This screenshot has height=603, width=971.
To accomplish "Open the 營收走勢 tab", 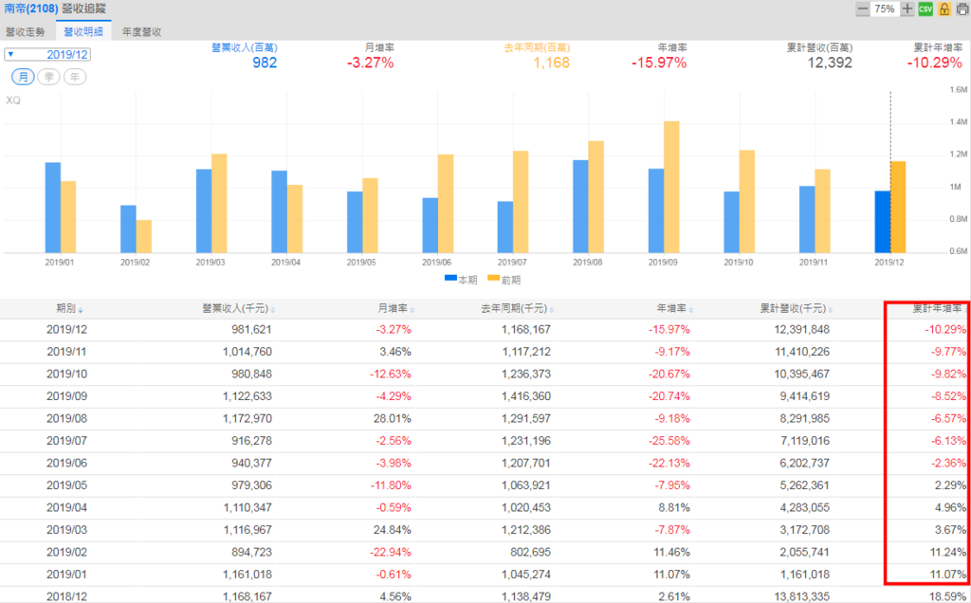I will pyautogui.click(x=26, y=31).
